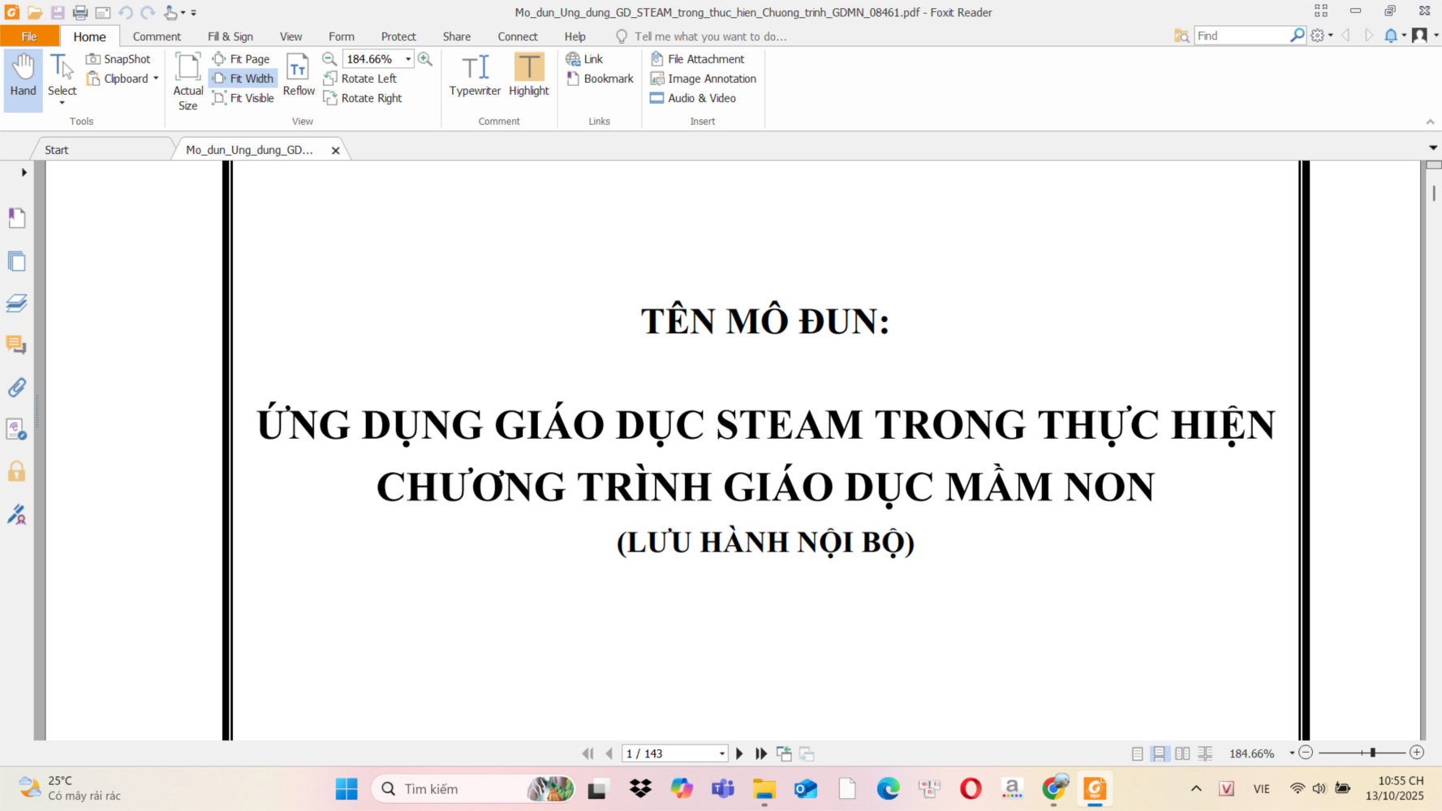Activate the Highlight tool

529,76
